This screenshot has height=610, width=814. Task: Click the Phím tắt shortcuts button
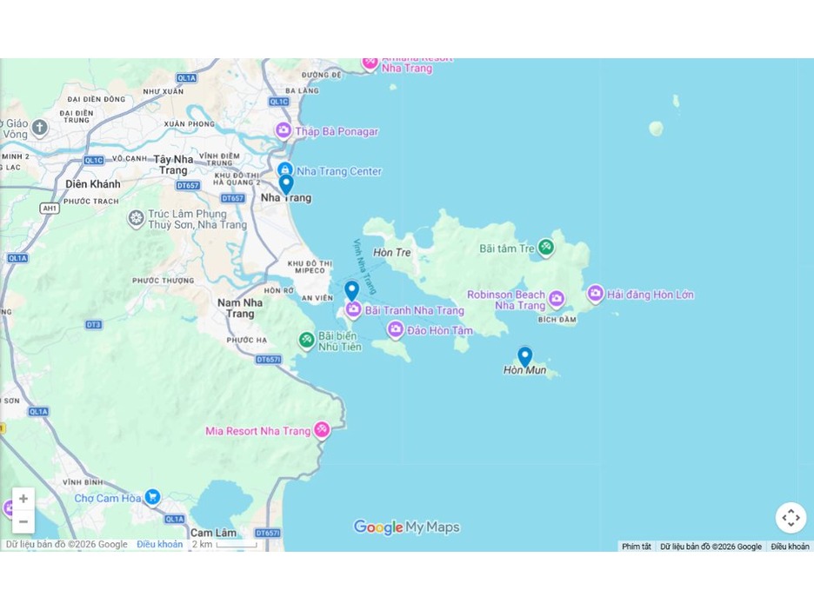637,547
